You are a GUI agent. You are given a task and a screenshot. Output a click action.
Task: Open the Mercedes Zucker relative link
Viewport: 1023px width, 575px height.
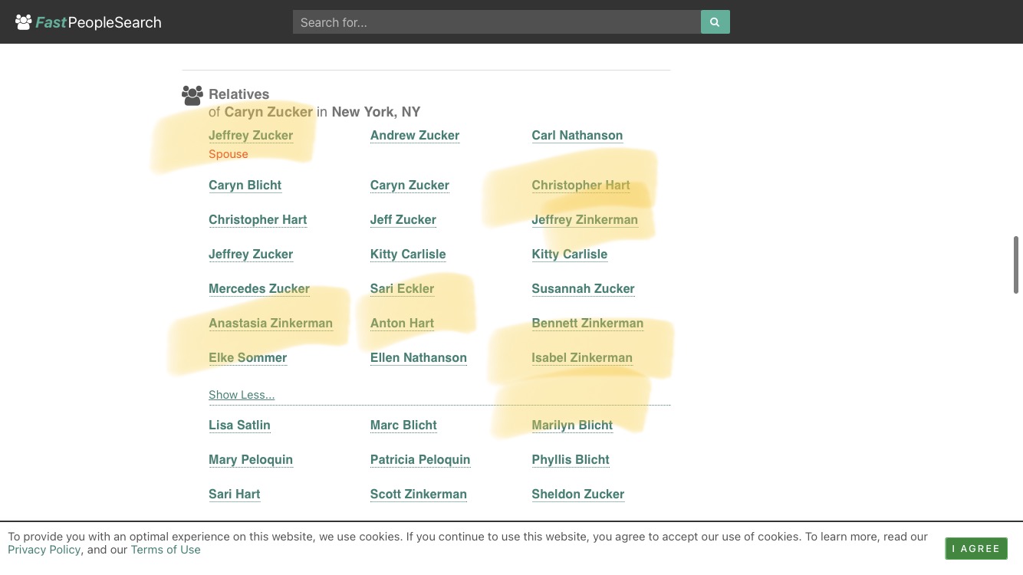tap(259, 289)
